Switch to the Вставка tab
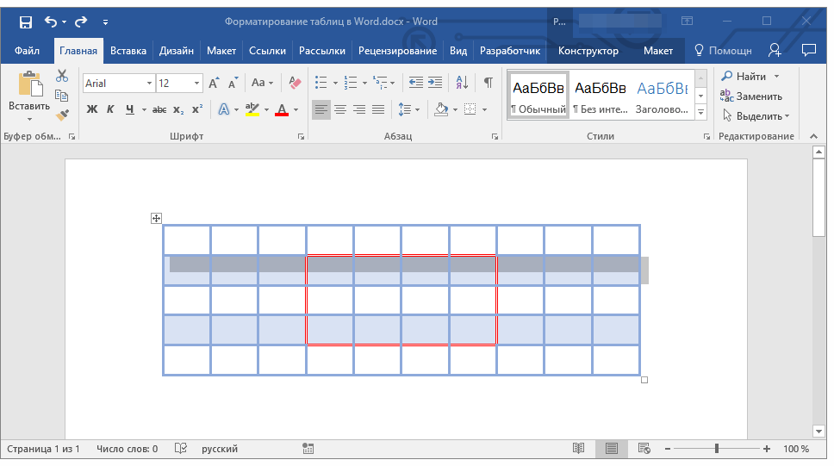834x466 pixels. (x=128, y=51)
